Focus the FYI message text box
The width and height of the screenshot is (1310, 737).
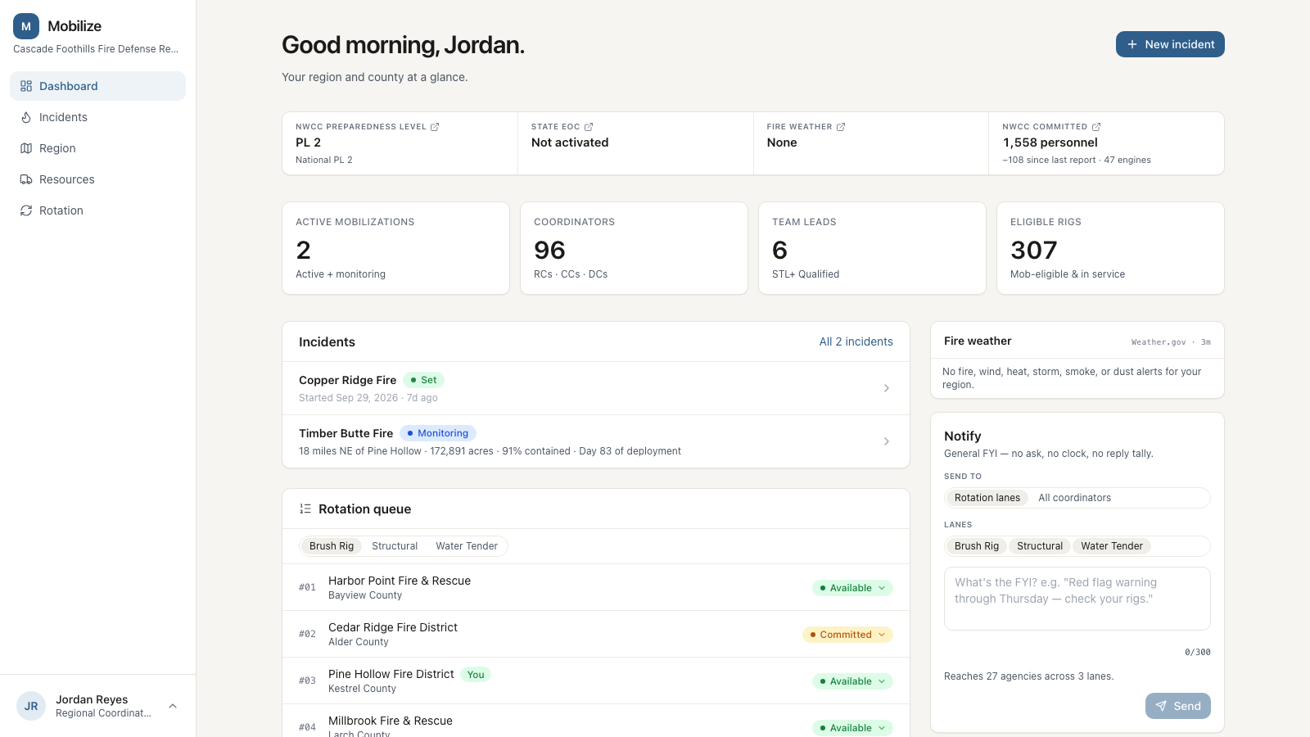tap(1077, 599)
